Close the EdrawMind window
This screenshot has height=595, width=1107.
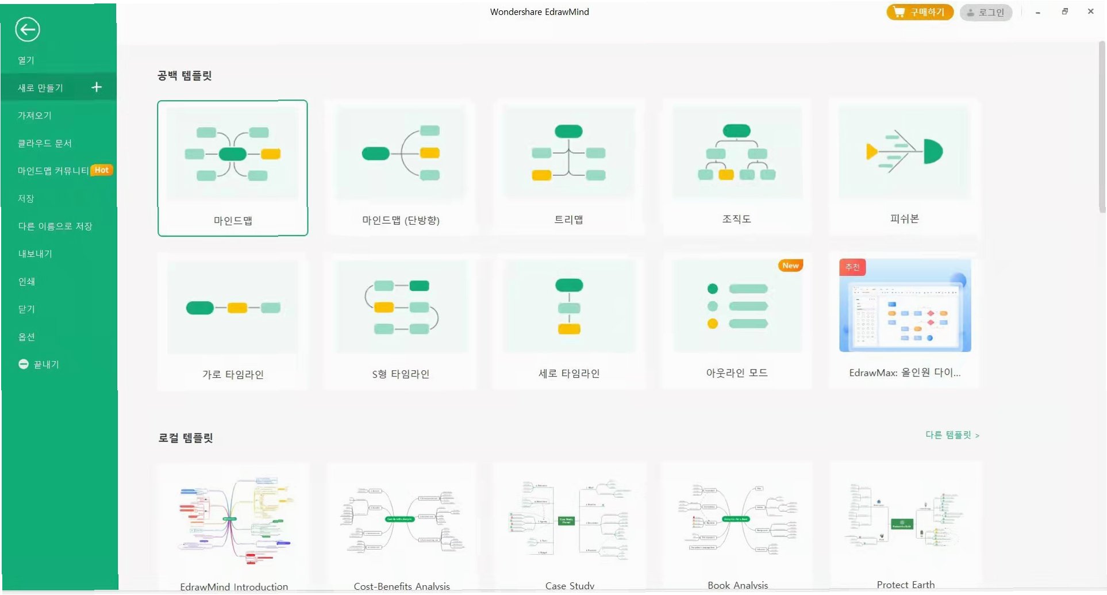[x=1090, y=11]
